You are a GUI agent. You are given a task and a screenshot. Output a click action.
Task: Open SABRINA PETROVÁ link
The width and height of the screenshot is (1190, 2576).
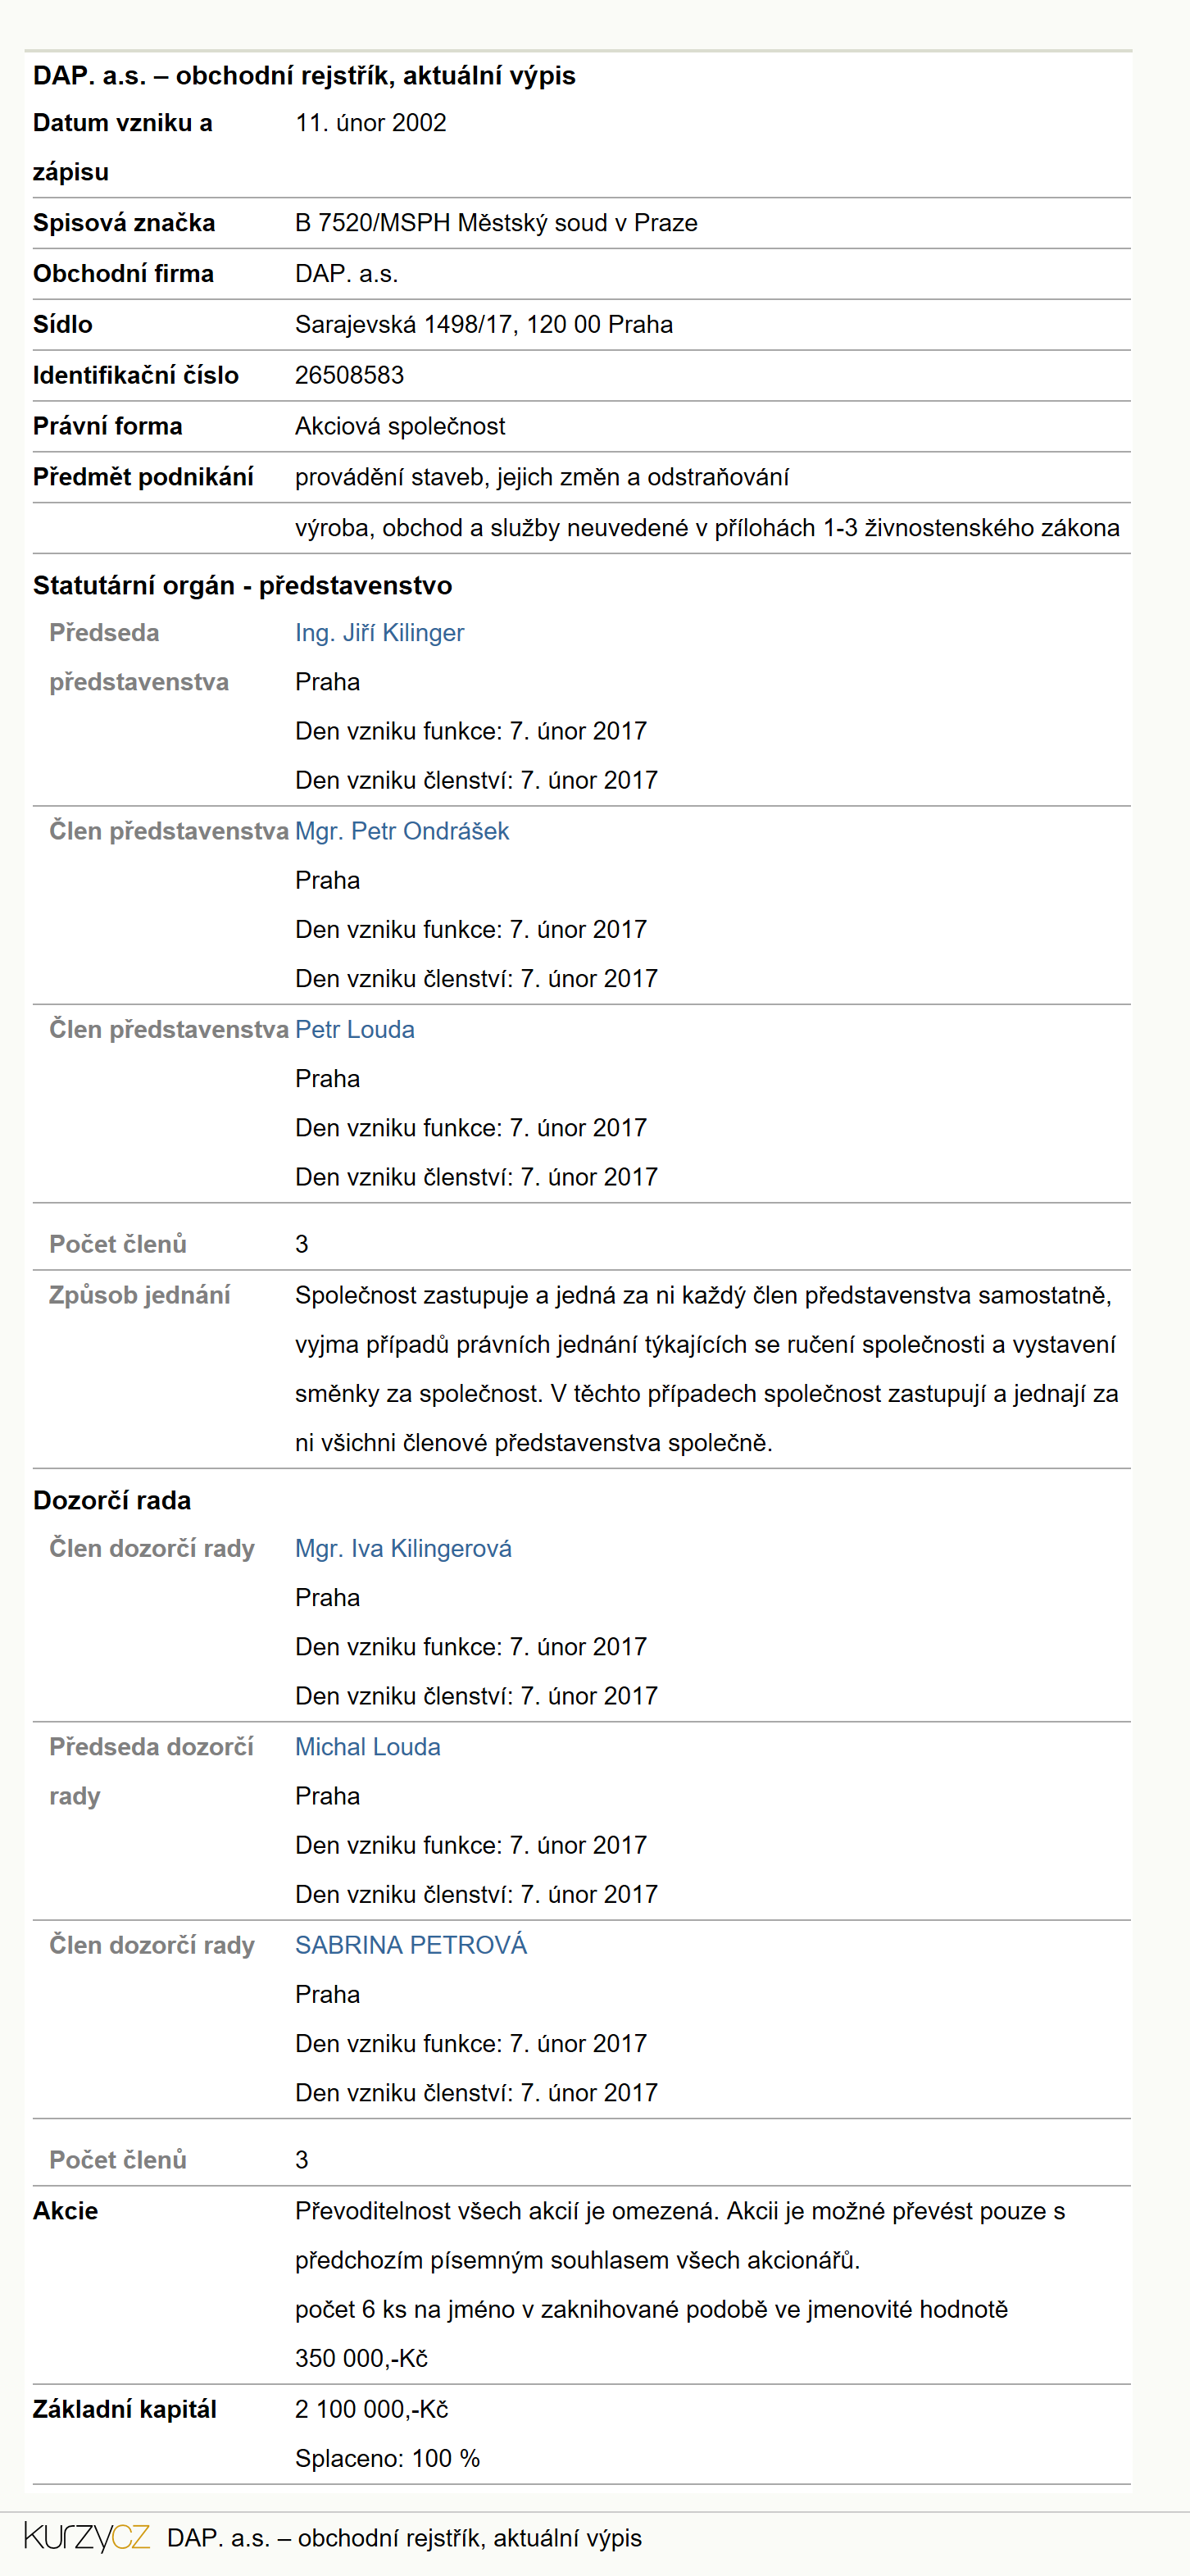pyautogui.click(x=410, y=1944)
